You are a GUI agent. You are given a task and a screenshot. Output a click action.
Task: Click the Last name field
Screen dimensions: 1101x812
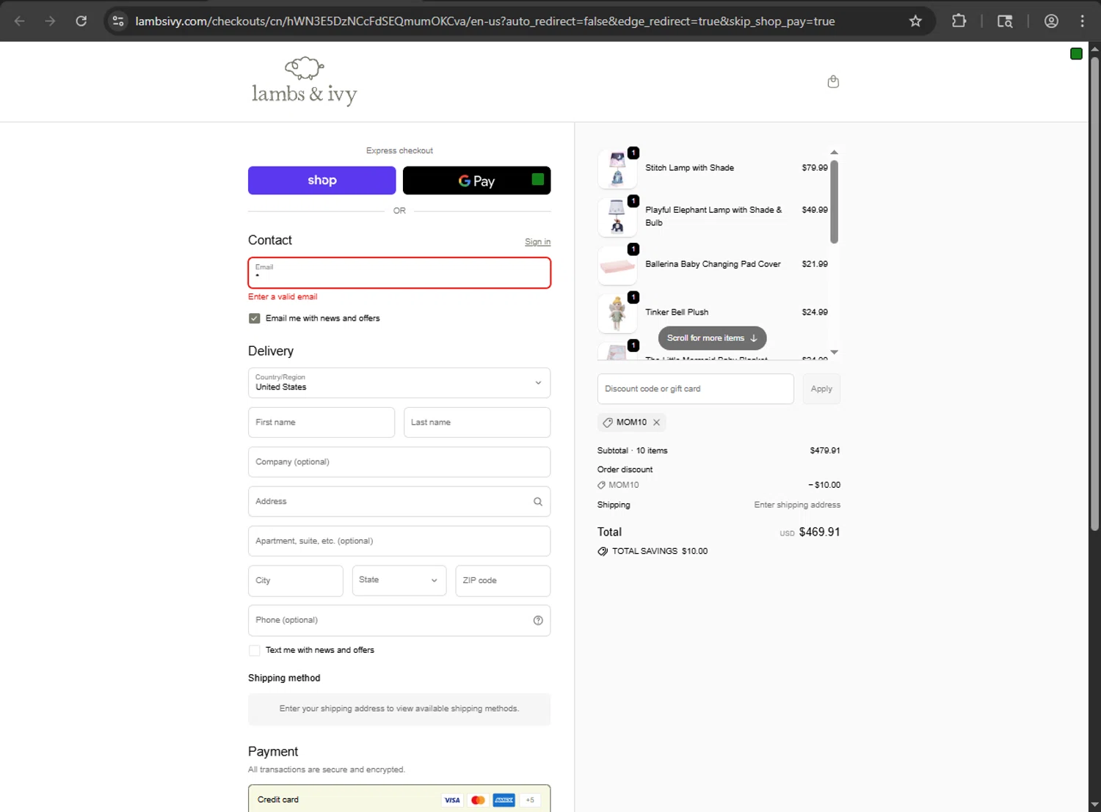pos(477,423)
